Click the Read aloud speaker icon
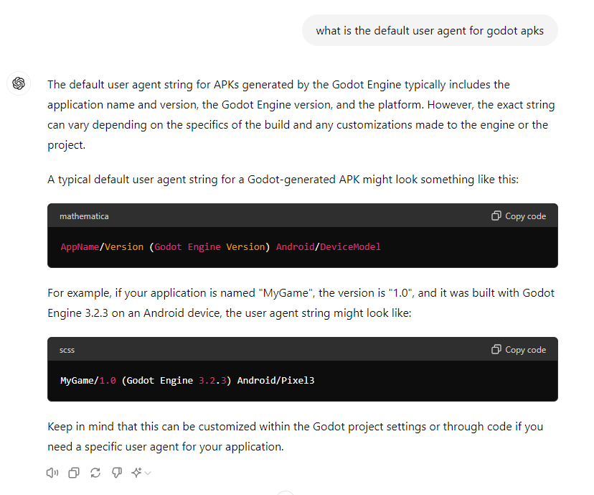Image resolution: width=594 pixels, height=495 pixels. (x=52, y=473)
